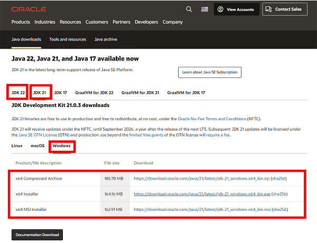Open the search magnifier icon
317x243 pixels.
tap(189, 9)
